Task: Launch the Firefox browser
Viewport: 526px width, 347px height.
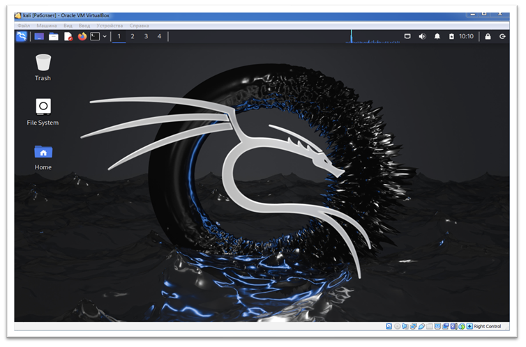Action: [82, 36]
